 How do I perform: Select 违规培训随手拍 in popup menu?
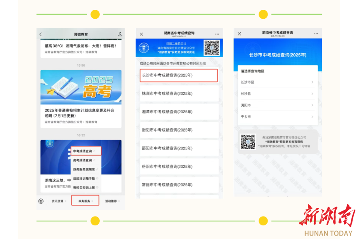(x=86, y=179)
